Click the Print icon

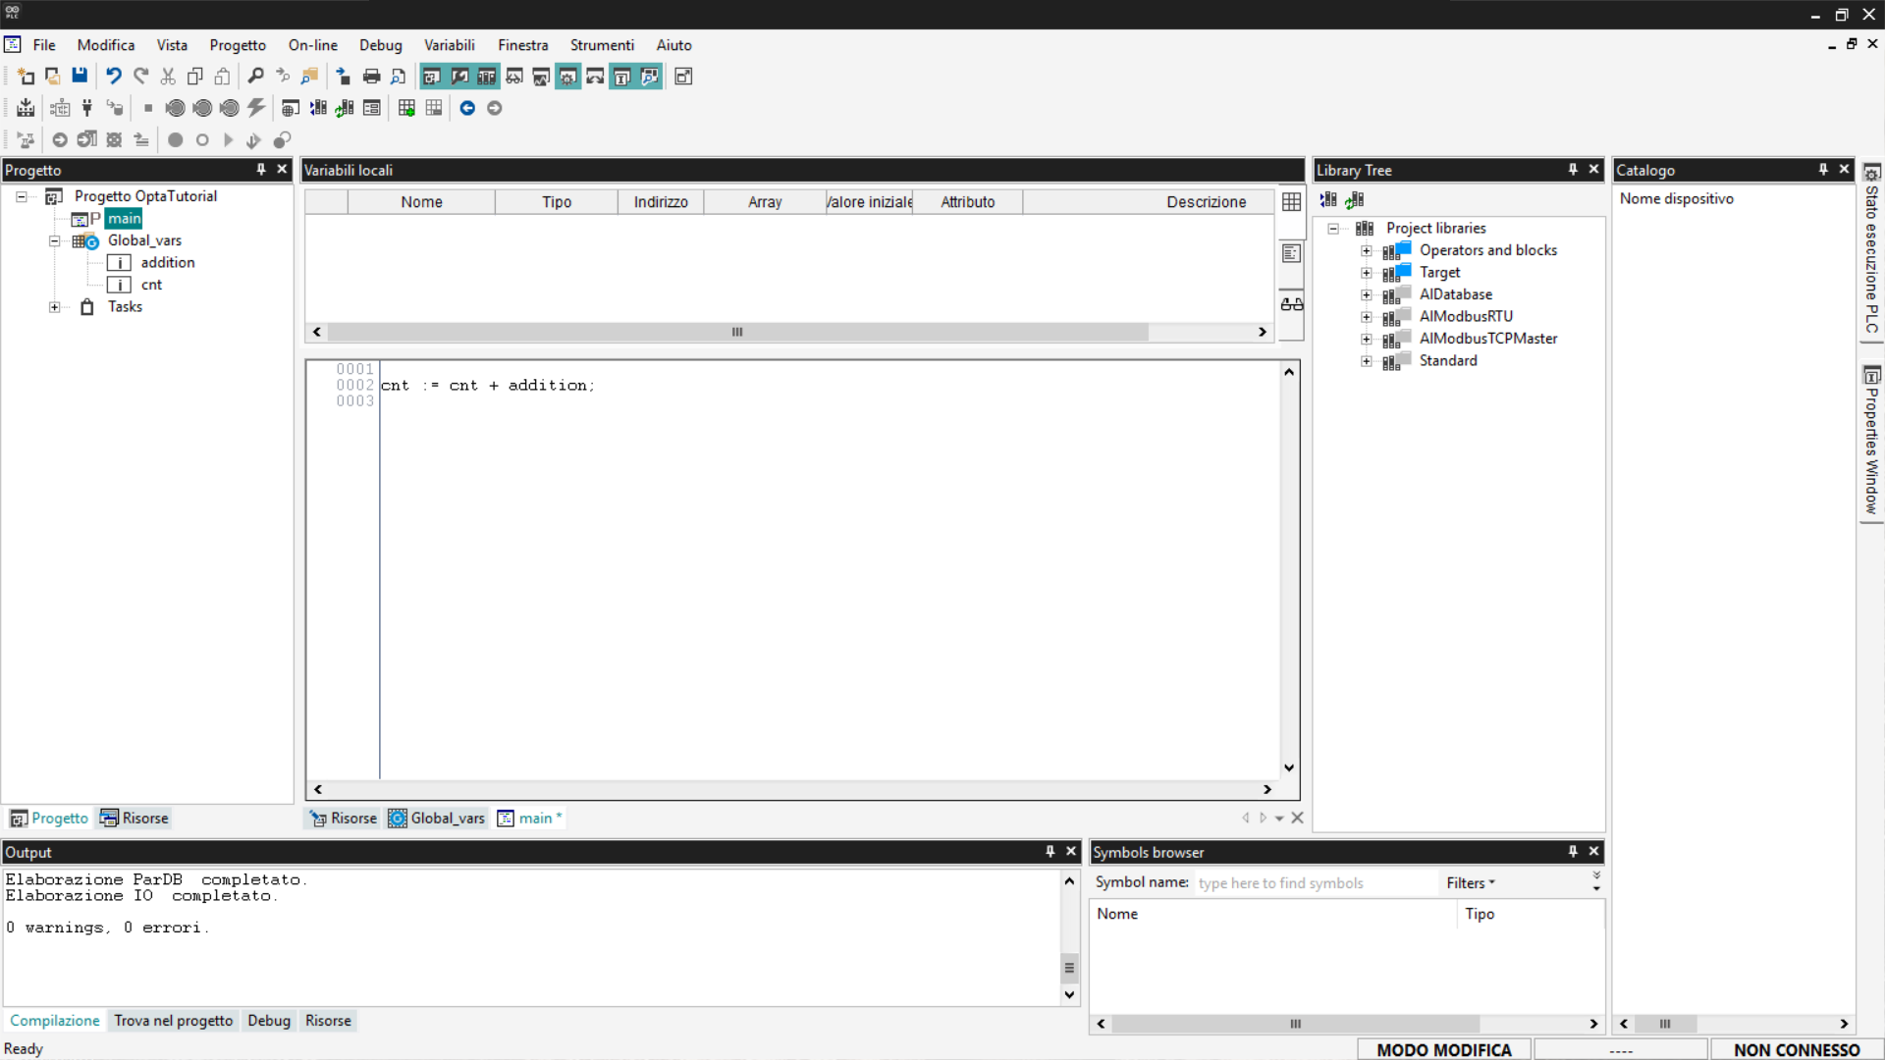pyautogui.click(x=371, y=77)
